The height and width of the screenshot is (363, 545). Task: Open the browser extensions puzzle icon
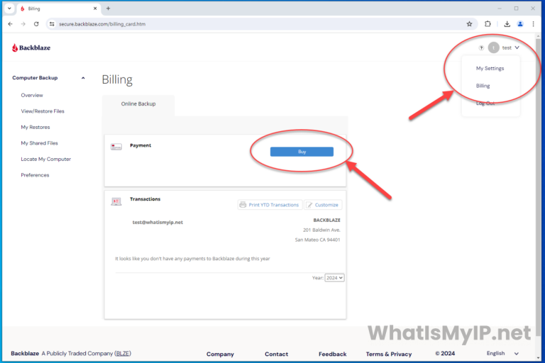point(488,24)
